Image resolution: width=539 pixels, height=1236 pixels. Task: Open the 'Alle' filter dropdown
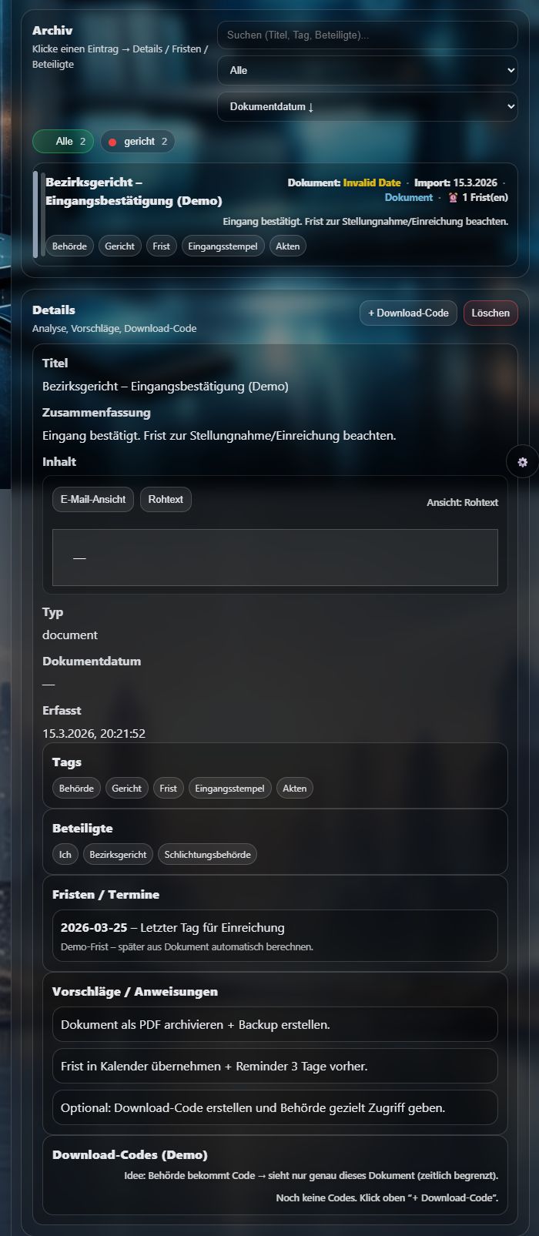point(367,70)
